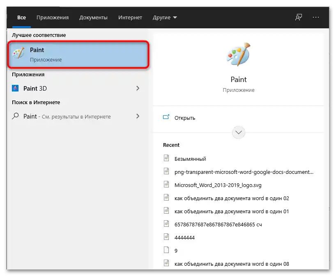The width and height of the screenshot is (336, 276).
Task: Click the large Paint icon in preview pane
Action: pos(239,55)
